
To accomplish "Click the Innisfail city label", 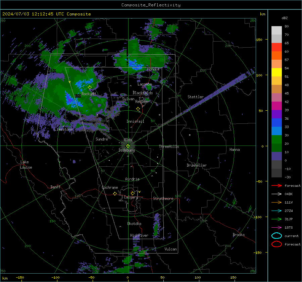I will 135,121.
